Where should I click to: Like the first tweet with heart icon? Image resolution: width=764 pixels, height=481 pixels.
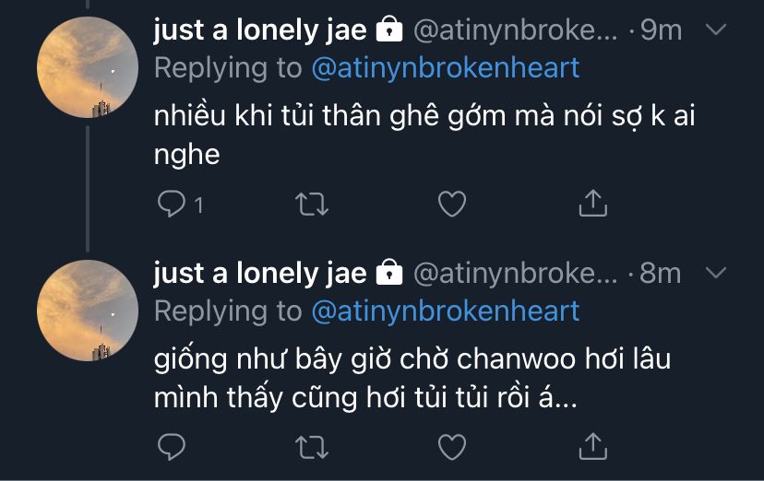(452, 204)
